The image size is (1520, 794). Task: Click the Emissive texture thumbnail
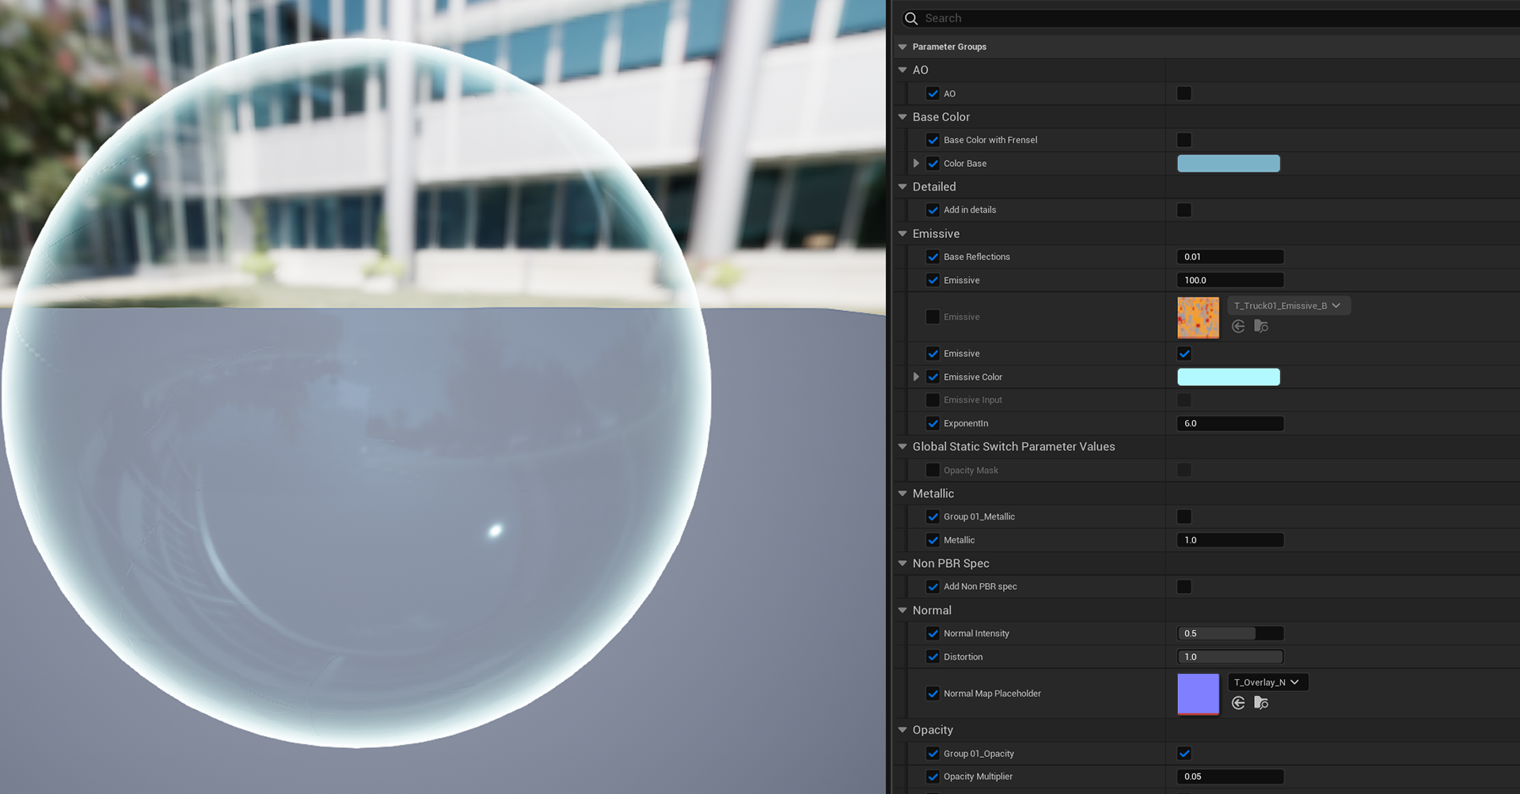(x=1199, y=317)
